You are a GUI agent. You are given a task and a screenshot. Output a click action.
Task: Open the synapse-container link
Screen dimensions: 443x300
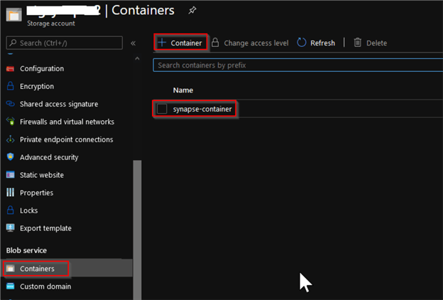click(202, 109)
